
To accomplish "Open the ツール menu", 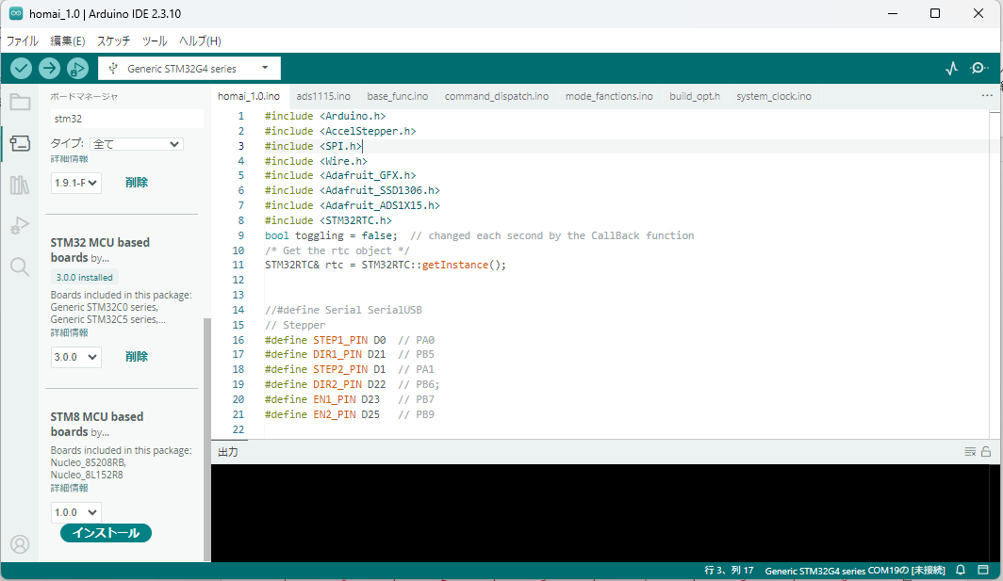I will pos(155,40).
